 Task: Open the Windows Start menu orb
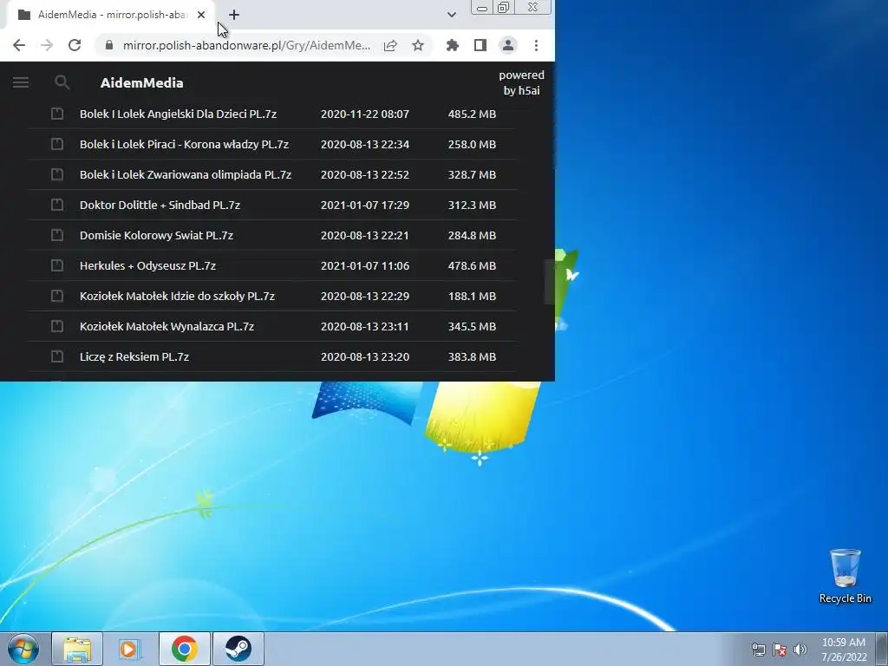click(23, 649)
